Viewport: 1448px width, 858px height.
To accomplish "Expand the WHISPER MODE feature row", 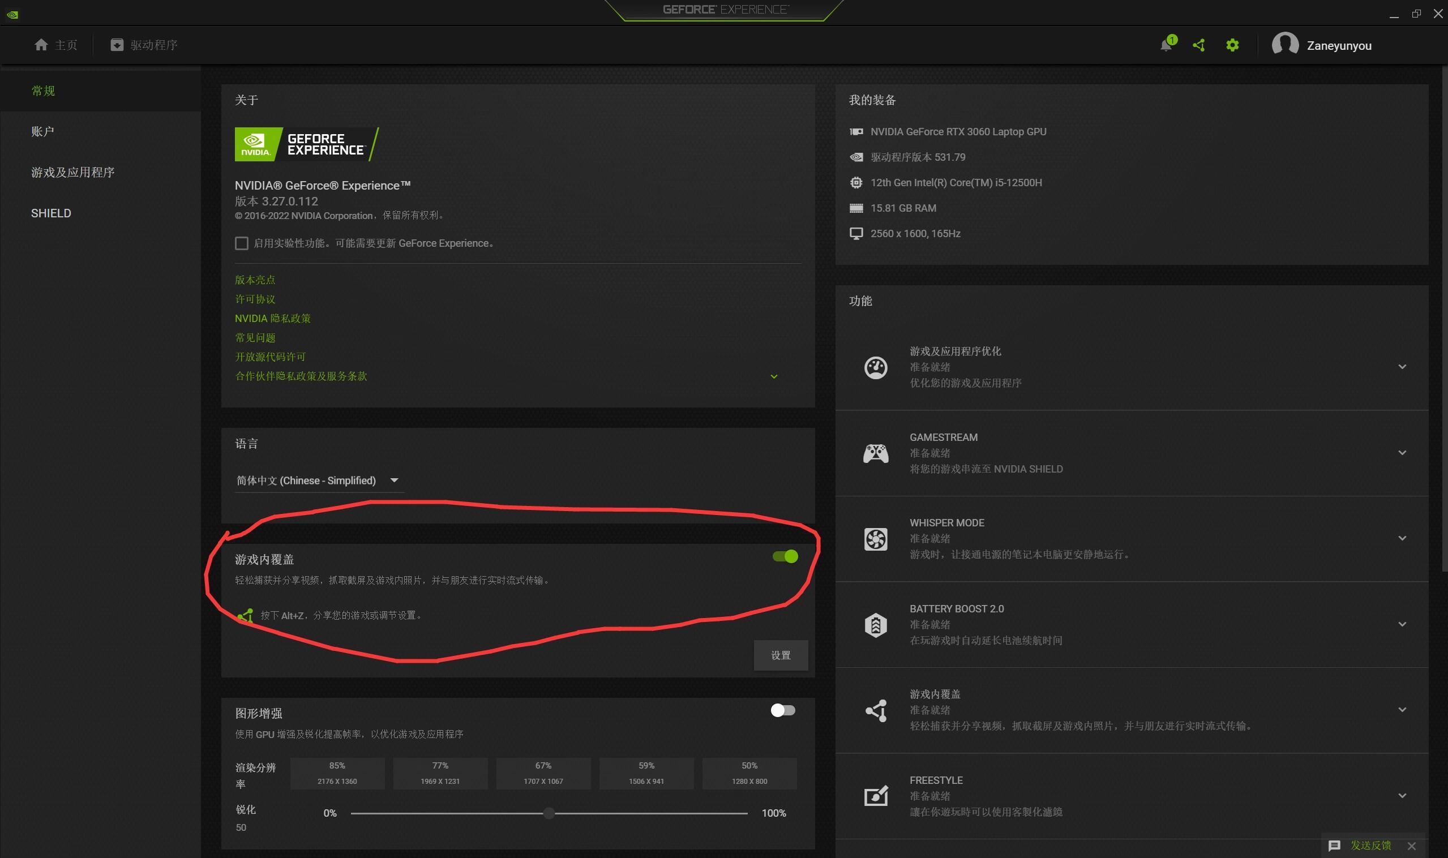I will 1402,538.
